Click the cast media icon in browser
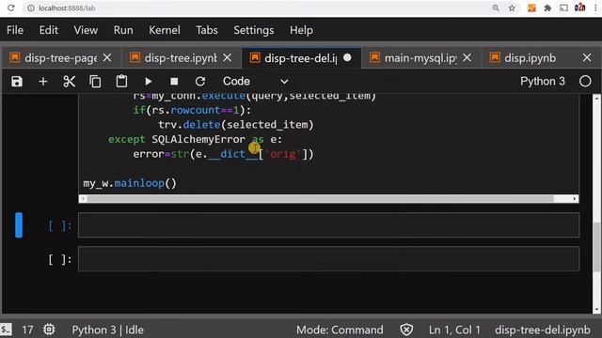Screen dimensions: 602x338 563,8
